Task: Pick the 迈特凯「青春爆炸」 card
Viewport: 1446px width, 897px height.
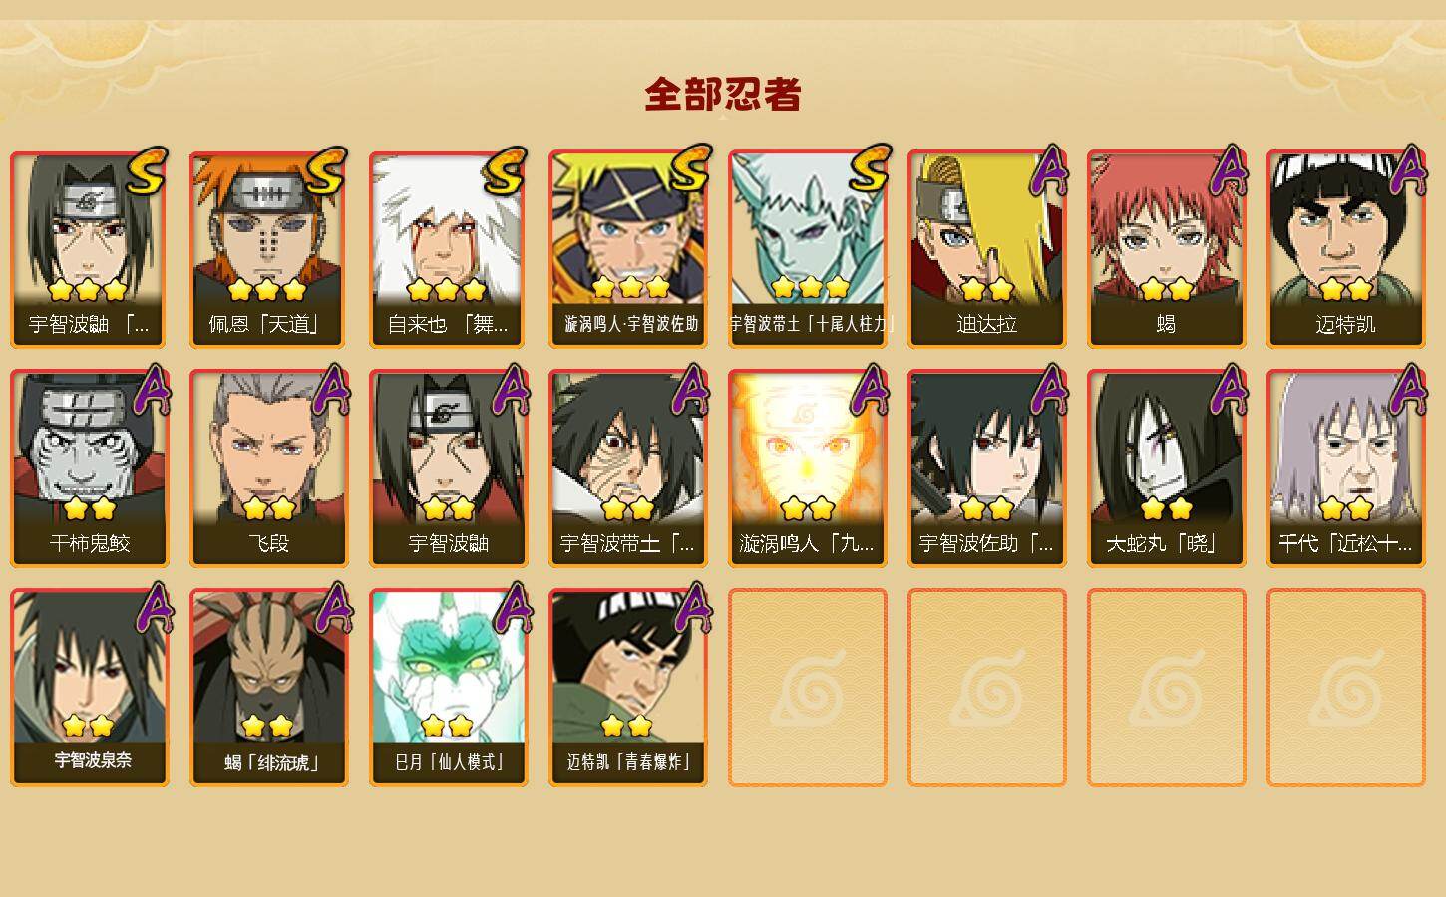Action: (x=627, y=688)
